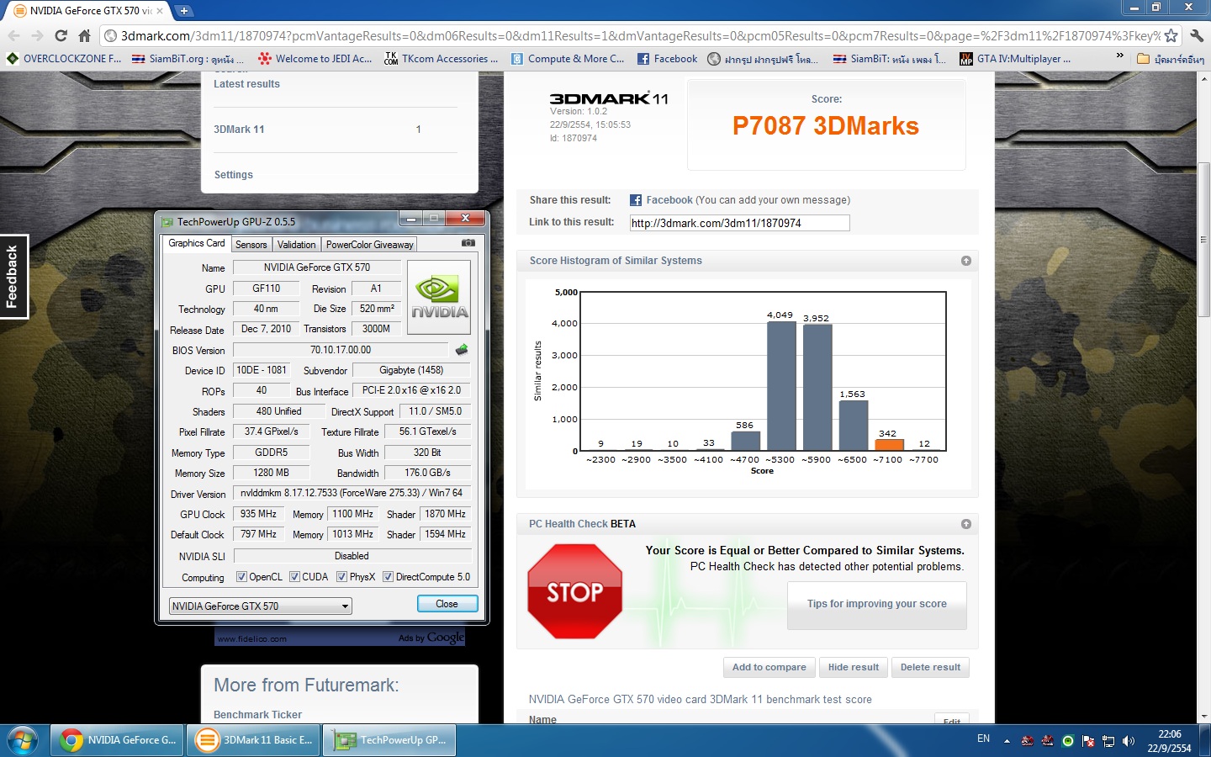Viewport: 1211px width, 757px height.
Task: Switch to 3DMark 11 Basic Edition taskbar item
Action: pos(254,740)
